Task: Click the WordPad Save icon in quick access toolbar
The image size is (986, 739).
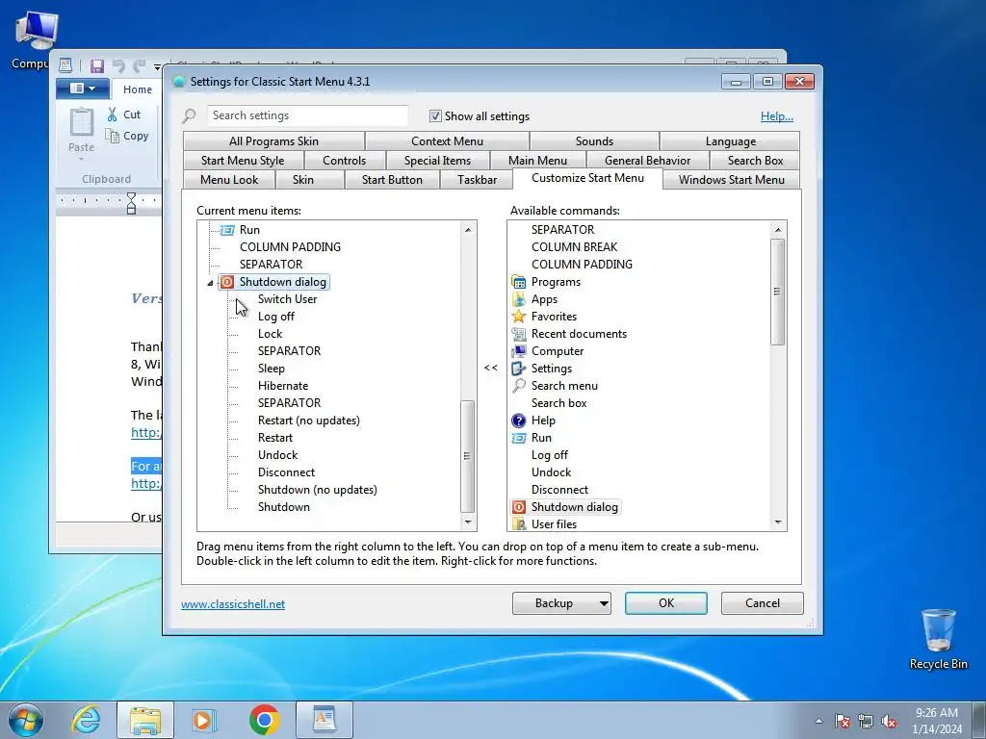Action: pos(97,66)
